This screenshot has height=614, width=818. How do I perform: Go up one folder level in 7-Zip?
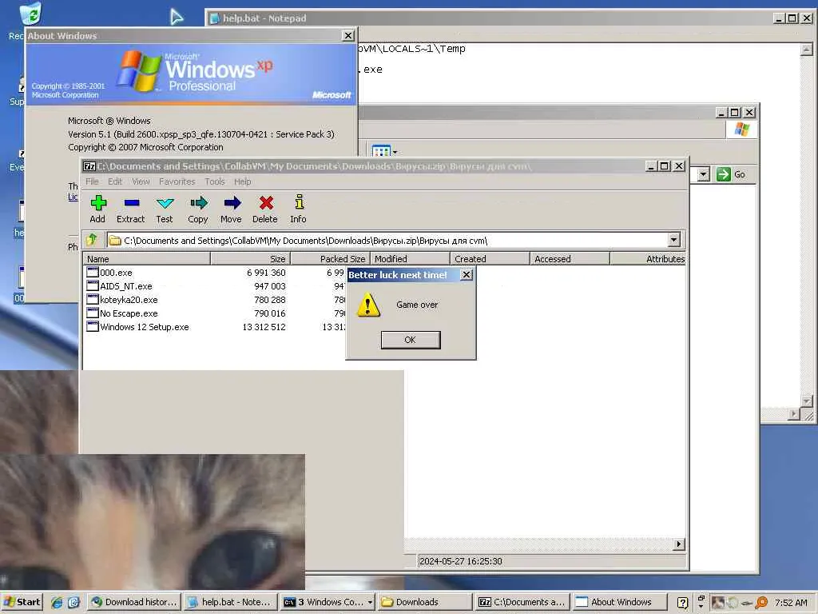[92, 240]
